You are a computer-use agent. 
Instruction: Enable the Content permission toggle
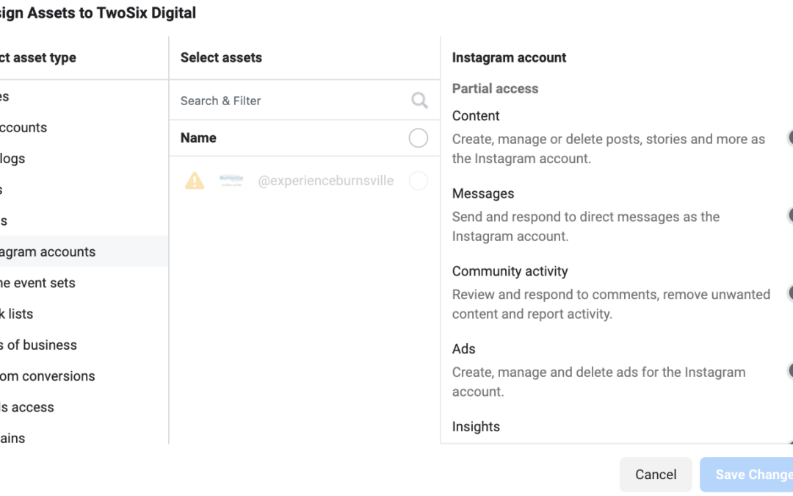(789, 137)
